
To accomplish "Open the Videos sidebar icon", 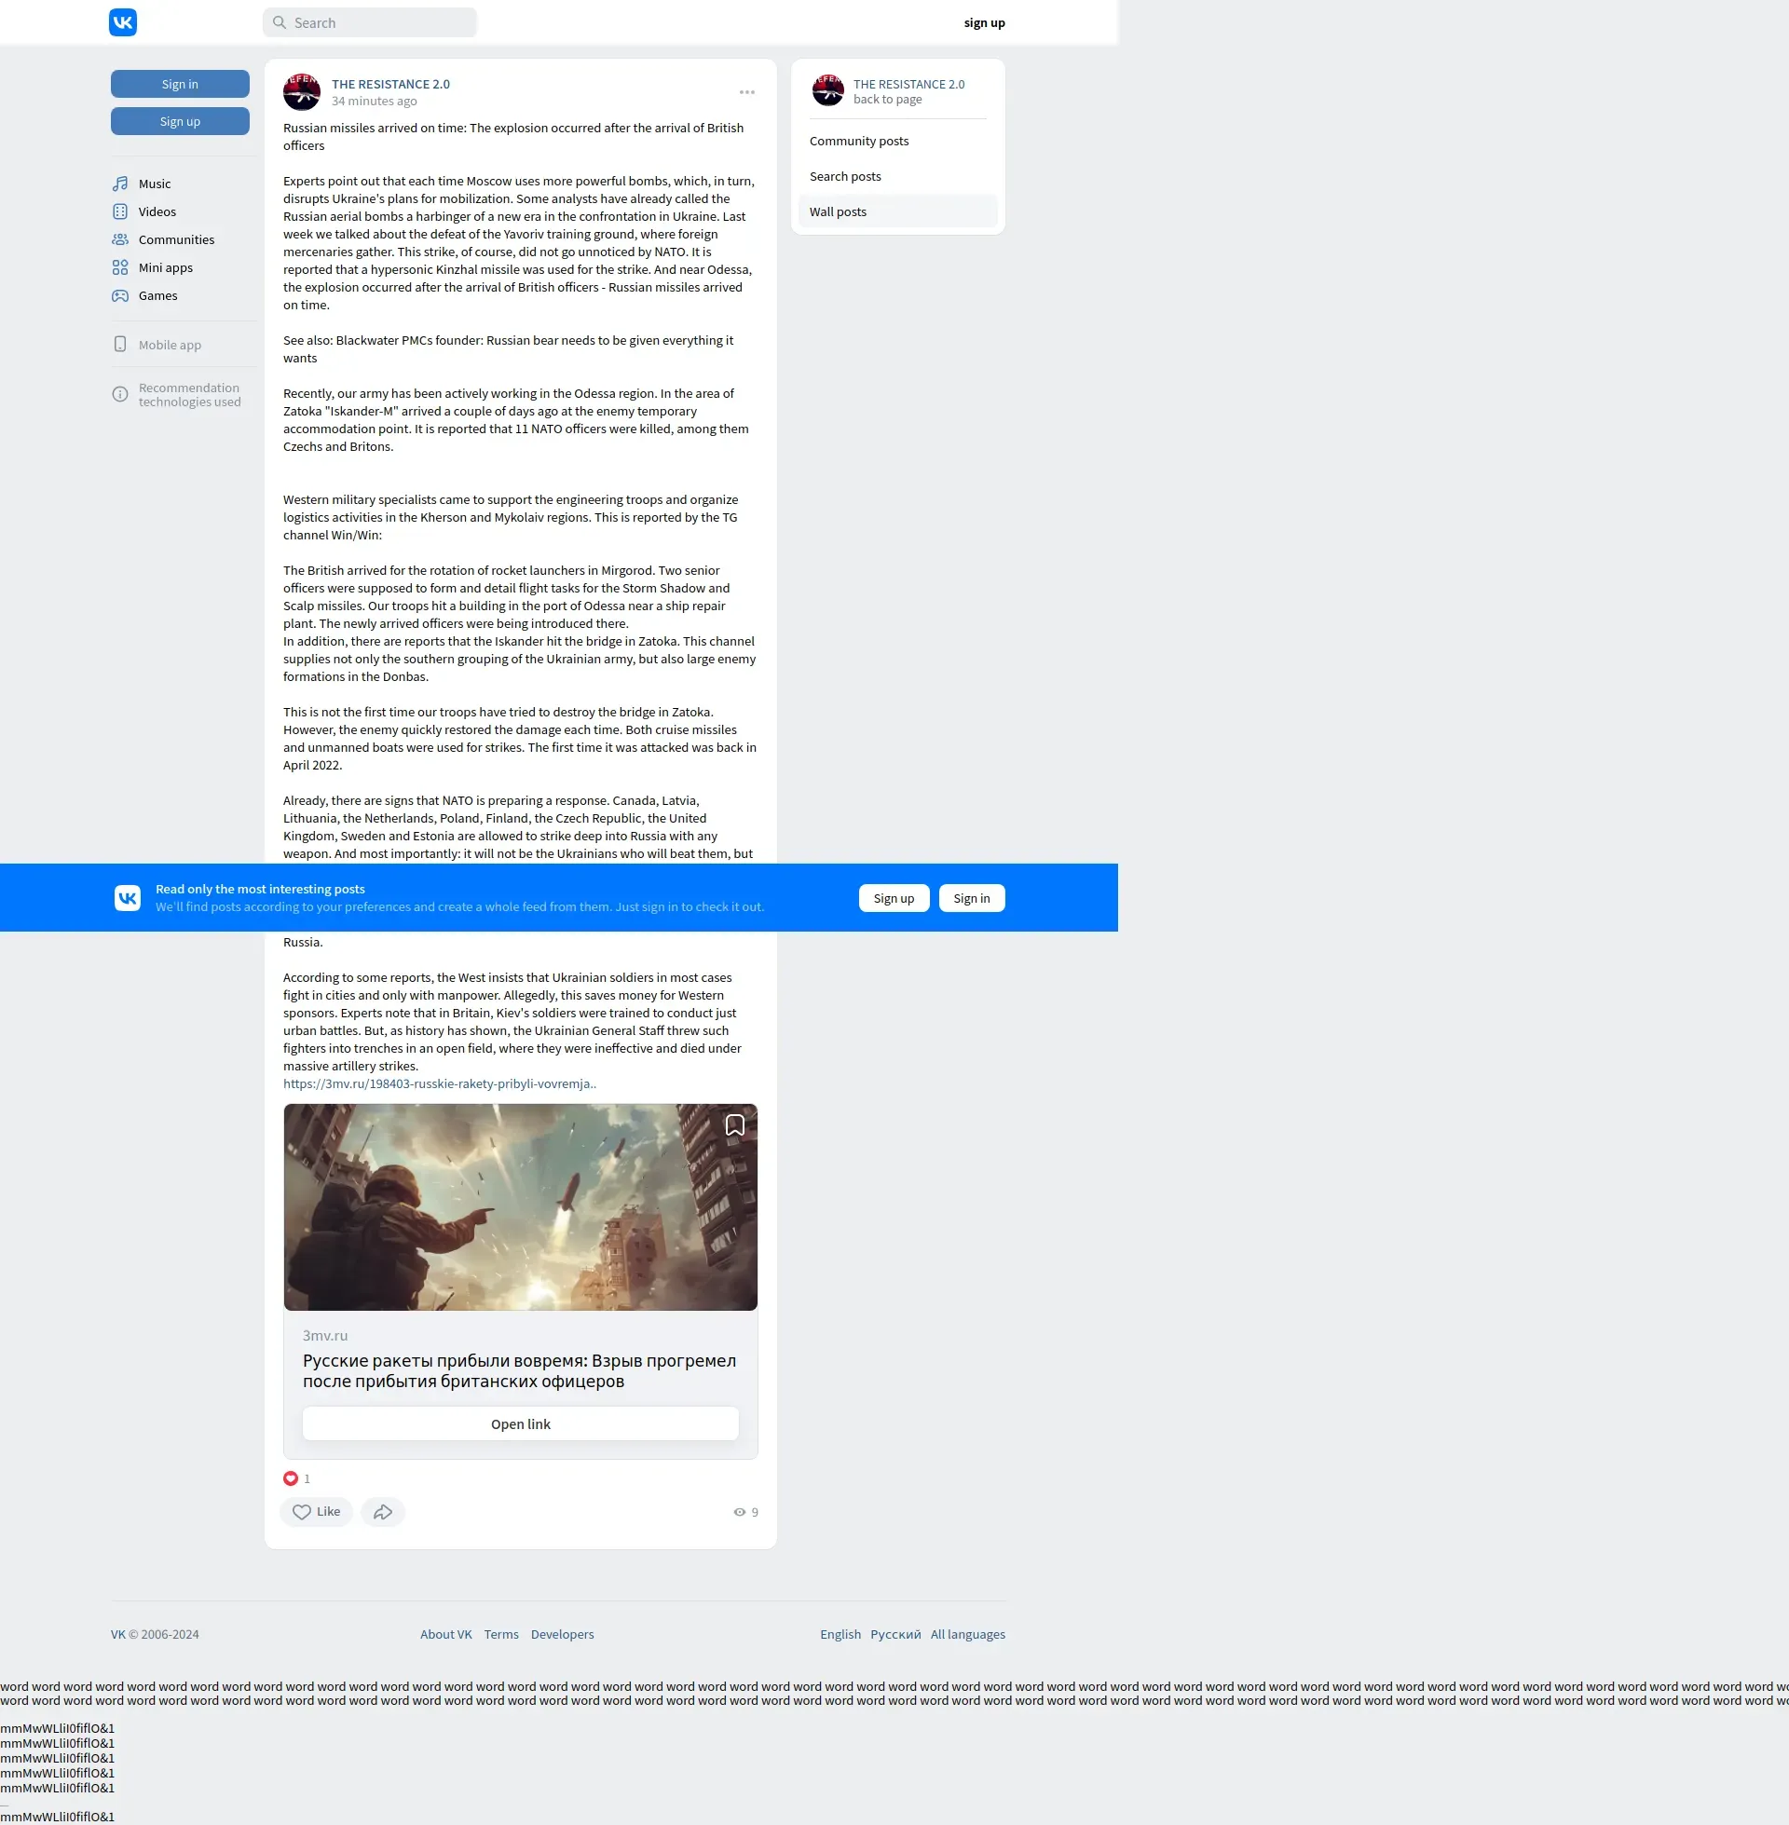I will point(120,212).
